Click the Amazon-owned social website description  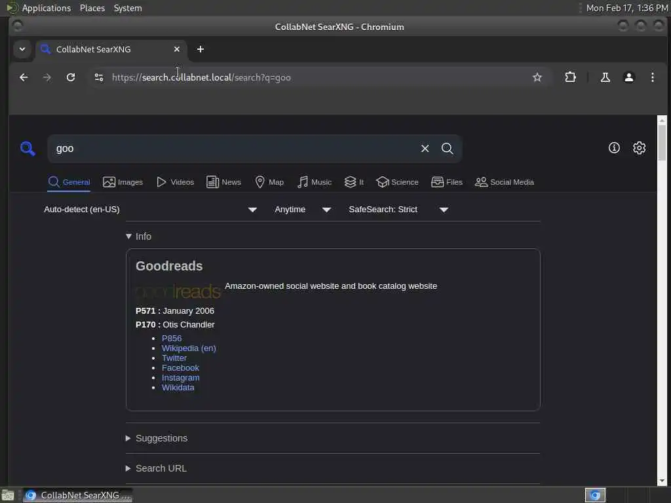331,286
